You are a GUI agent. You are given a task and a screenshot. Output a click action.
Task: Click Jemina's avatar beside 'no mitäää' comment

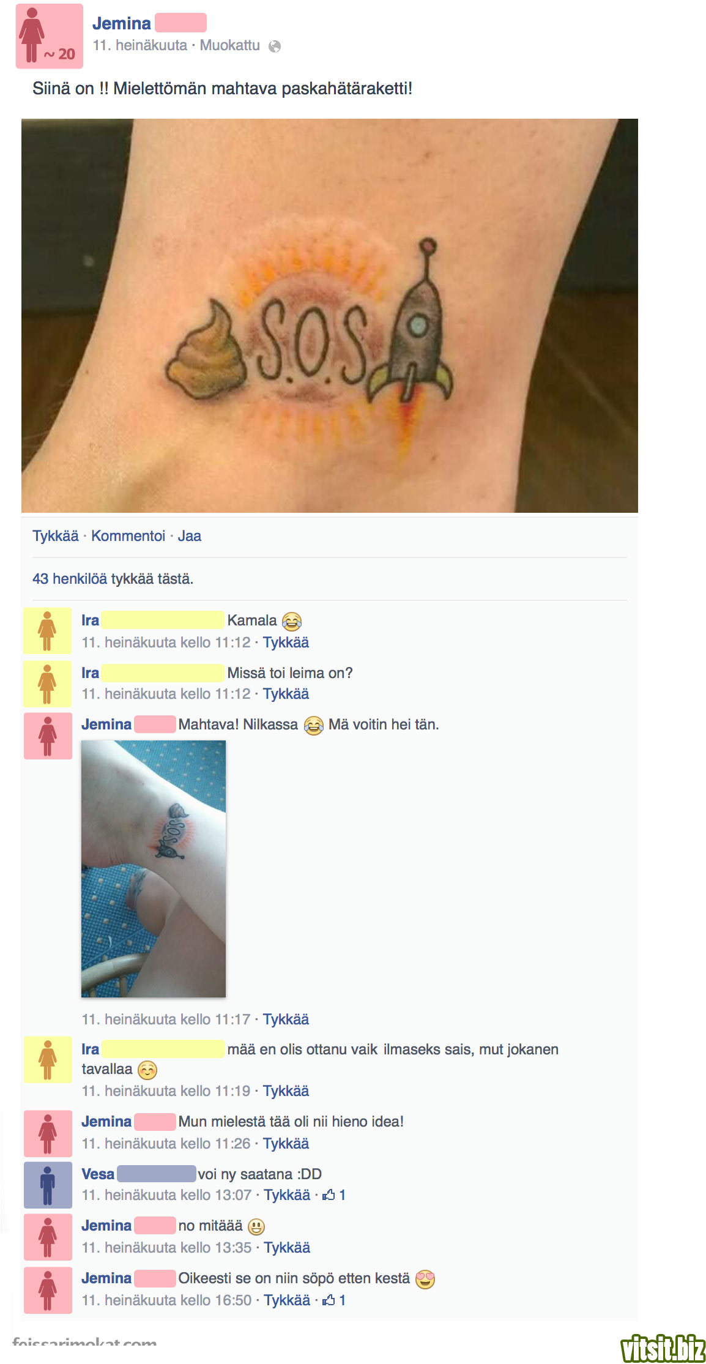tap(48, 1237)
